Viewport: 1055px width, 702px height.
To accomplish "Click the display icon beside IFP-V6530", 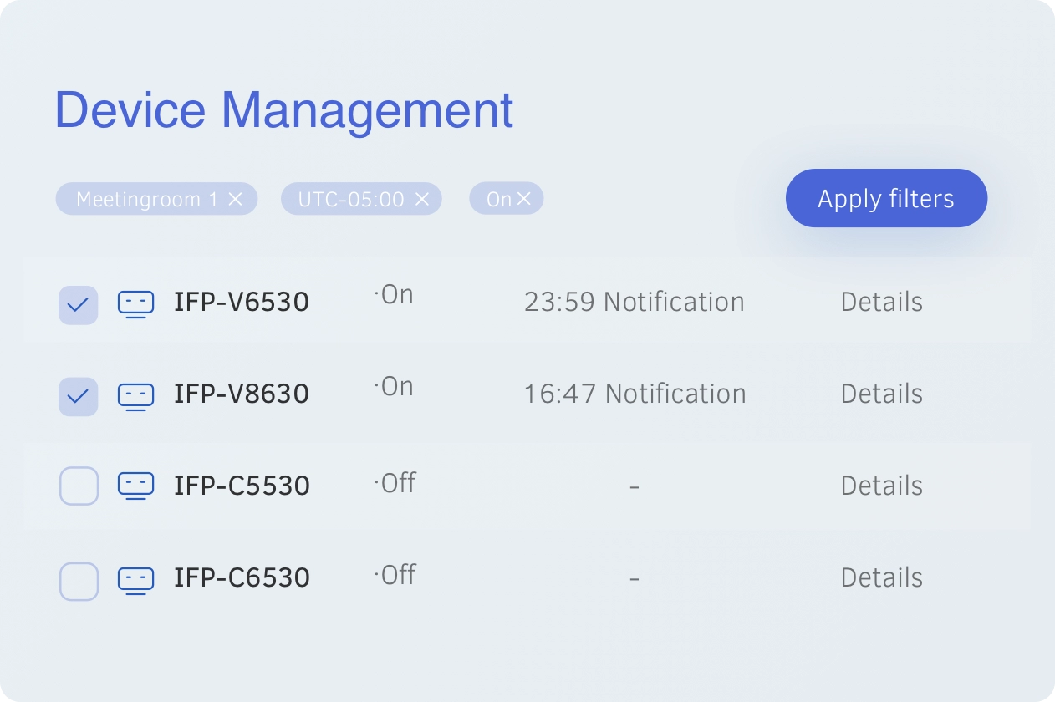I will click(x=135, y=304).
